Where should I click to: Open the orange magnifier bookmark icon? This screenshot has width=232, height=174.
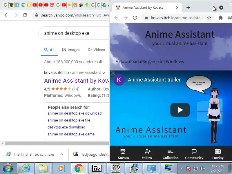75,5
